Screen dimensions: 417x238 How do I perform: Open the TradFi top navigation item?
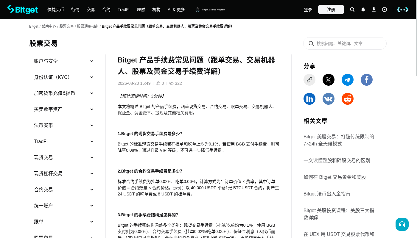click(x=124, y=10)
